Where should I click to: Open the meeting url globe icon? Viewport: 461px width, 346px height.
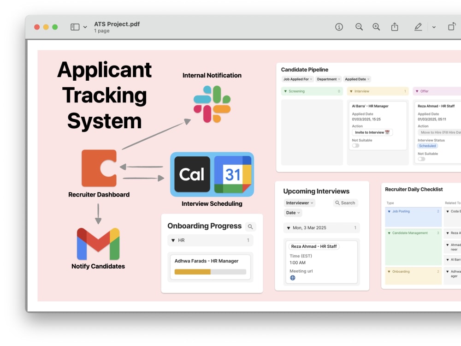293,278
